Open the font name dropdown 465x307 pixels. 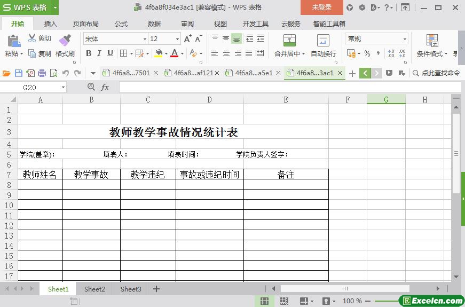click(145, 39)
